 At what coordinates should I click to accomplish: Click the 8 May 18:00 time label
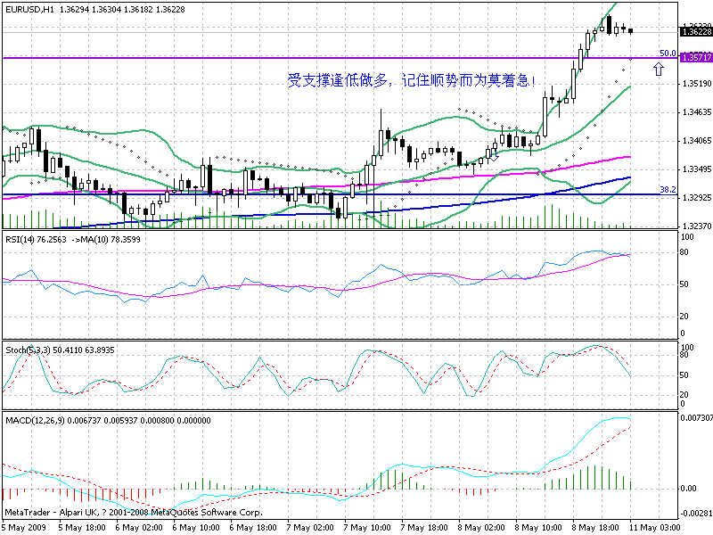(x=595, y=528)
